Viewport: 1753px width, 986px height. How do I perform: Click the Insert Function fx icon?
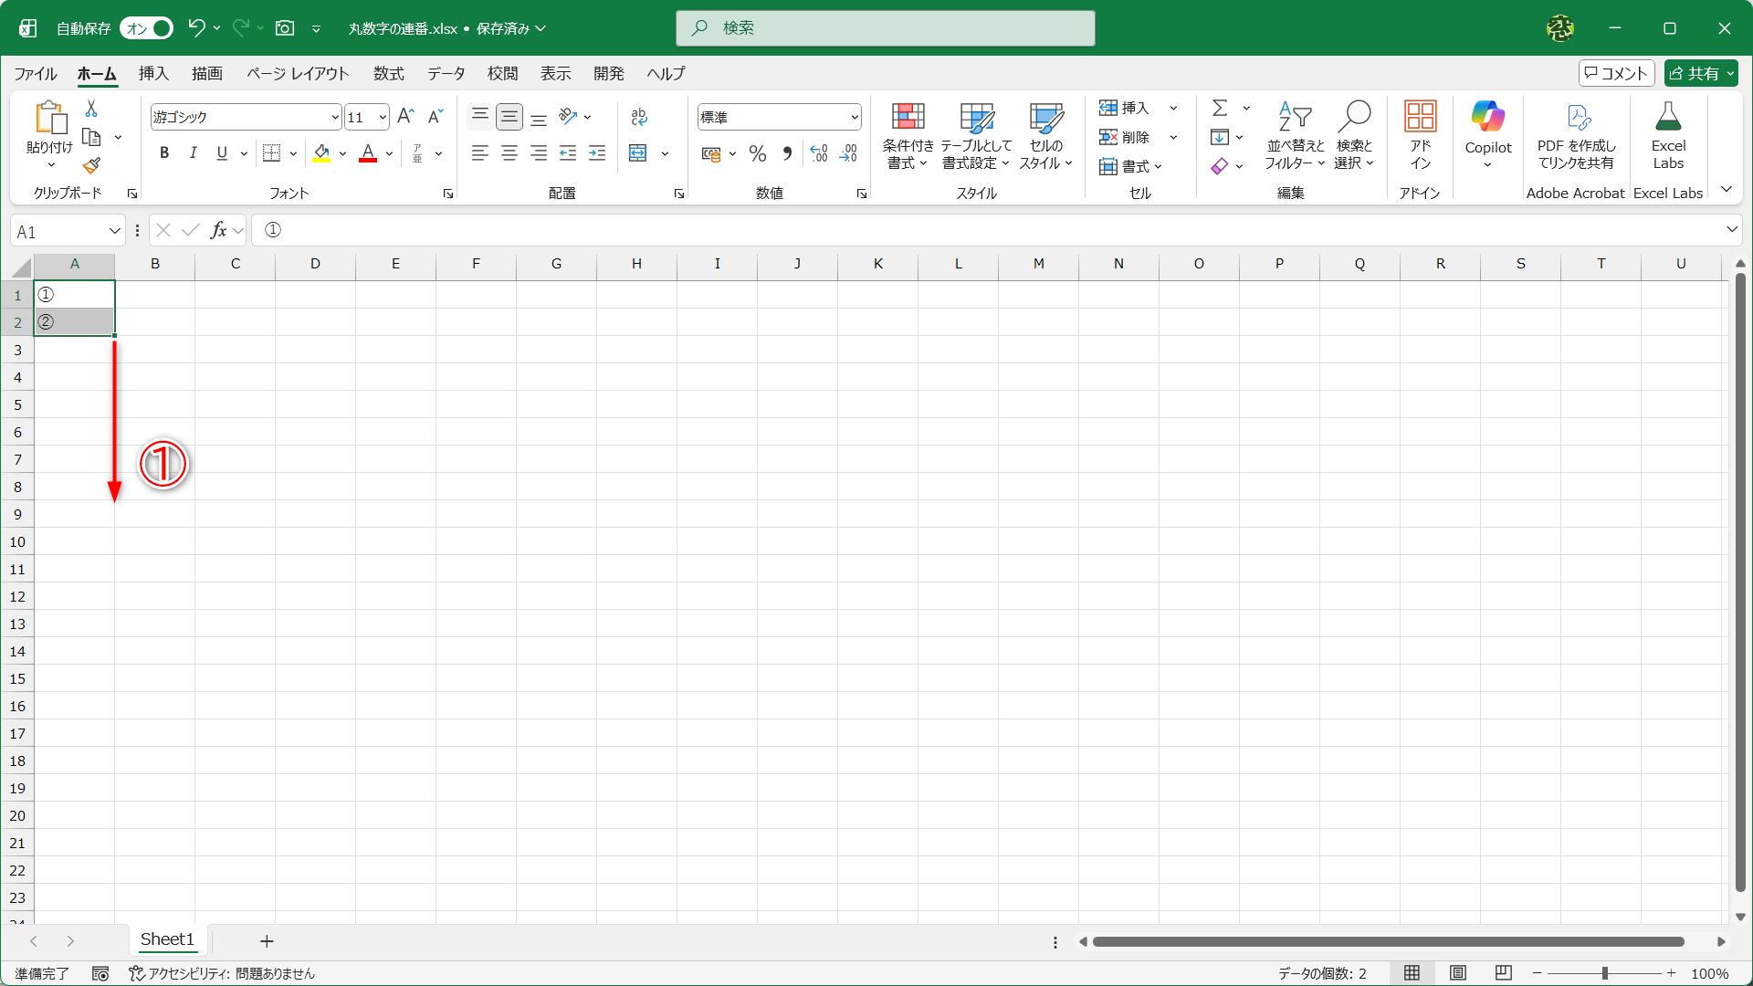tap(218, 230)
